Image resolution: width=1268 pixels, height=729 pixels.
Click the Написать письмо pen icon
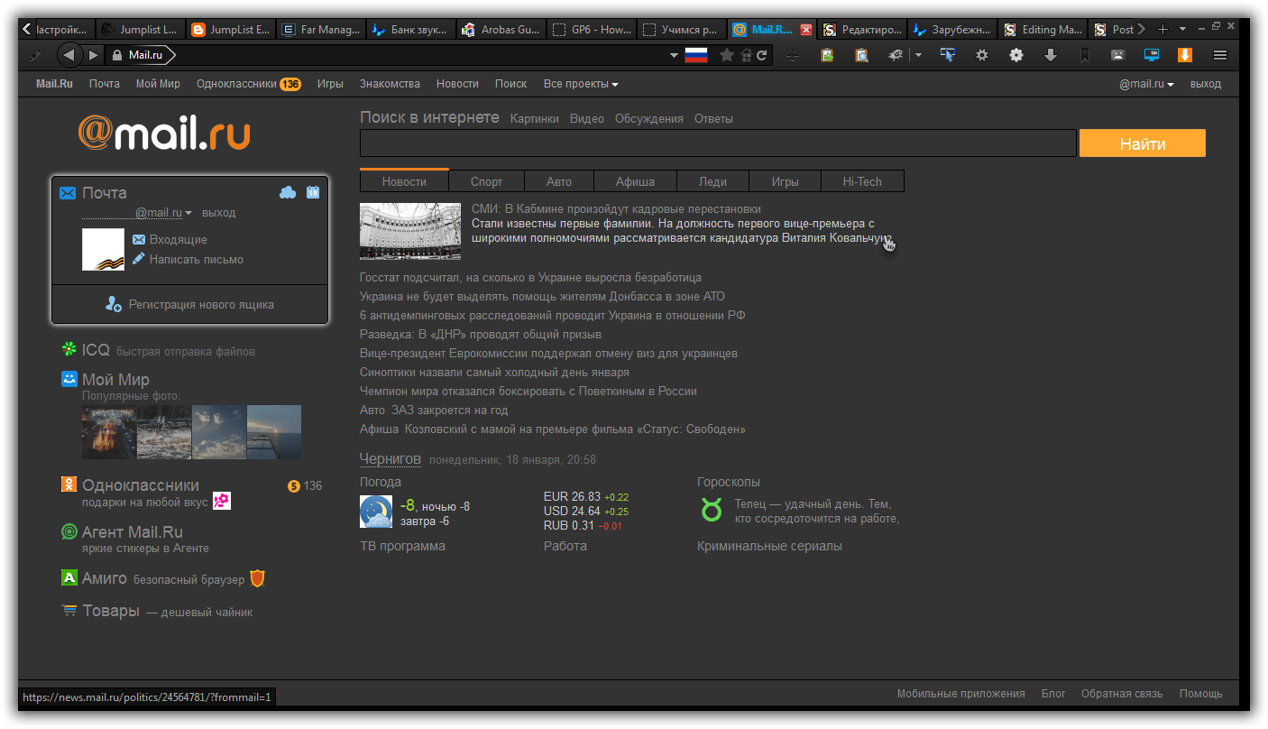coord(140,259)
